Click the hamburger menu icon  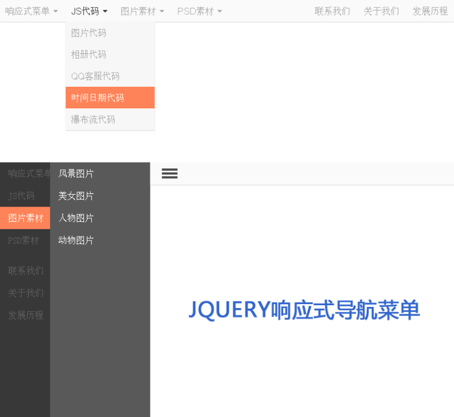[169, 174]
